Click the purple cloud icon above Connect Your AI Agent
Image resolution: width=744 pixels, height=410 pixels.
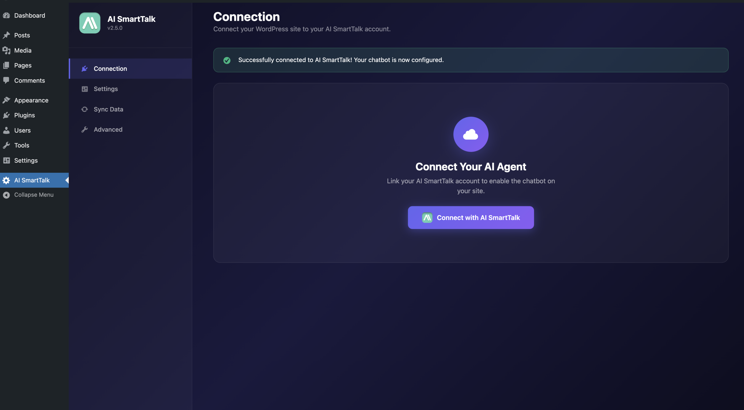pyautogui.click(x=470, y=134)
